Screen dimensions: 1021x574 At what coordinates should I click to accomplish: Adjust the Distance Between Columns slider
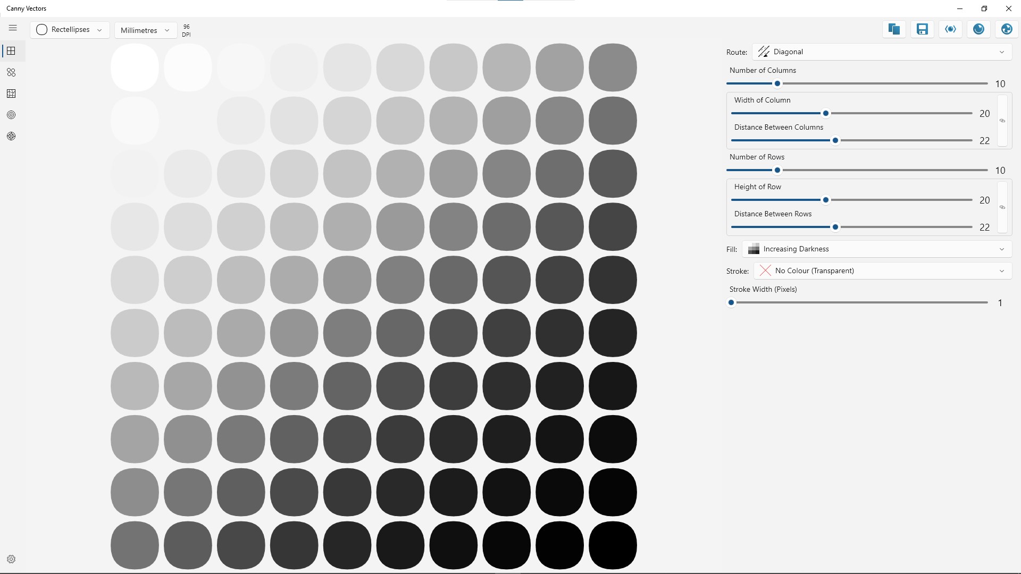(x=852, y=140)
